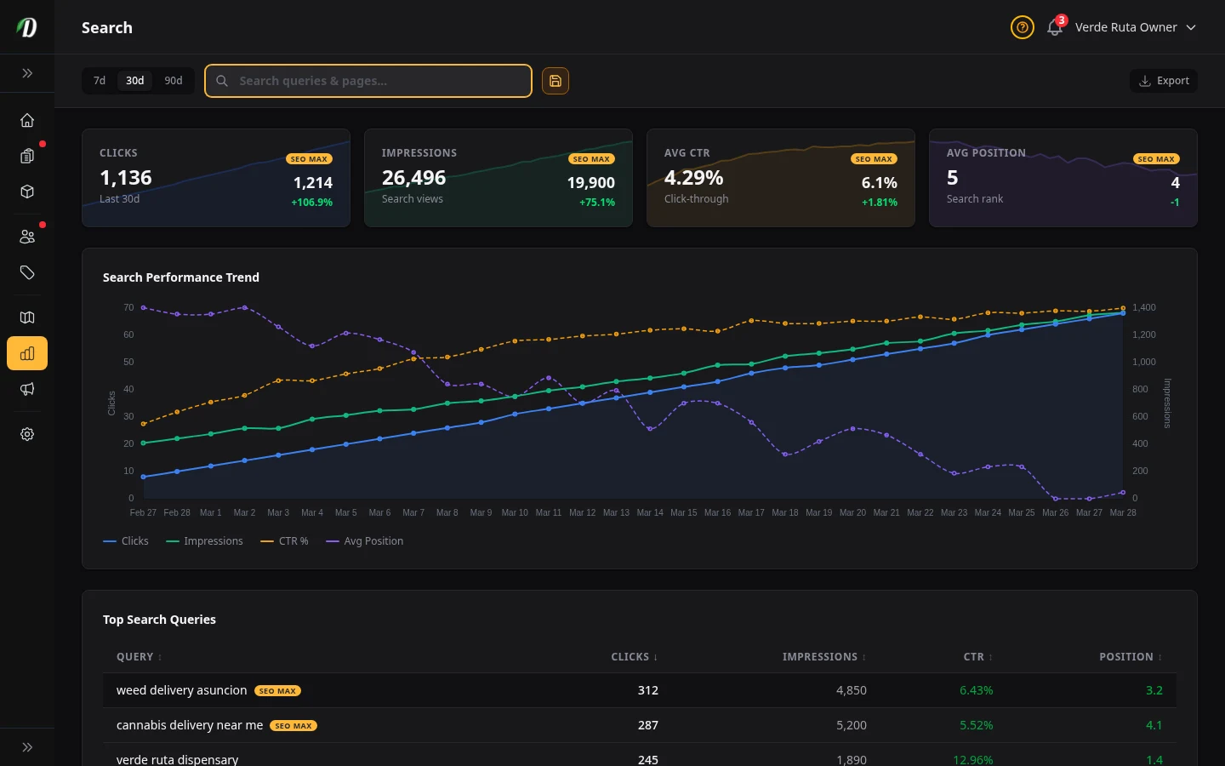This screenshot has height=766, width=1225.
Task: Open the Verde Ruta Owner account dropdown
Action: (x=1135, y=27)
